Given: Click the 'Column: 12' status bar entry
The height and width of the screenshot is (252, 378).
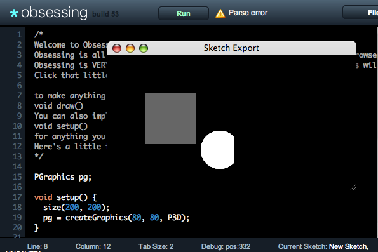Looking at the screenshot, I should 93,246.
